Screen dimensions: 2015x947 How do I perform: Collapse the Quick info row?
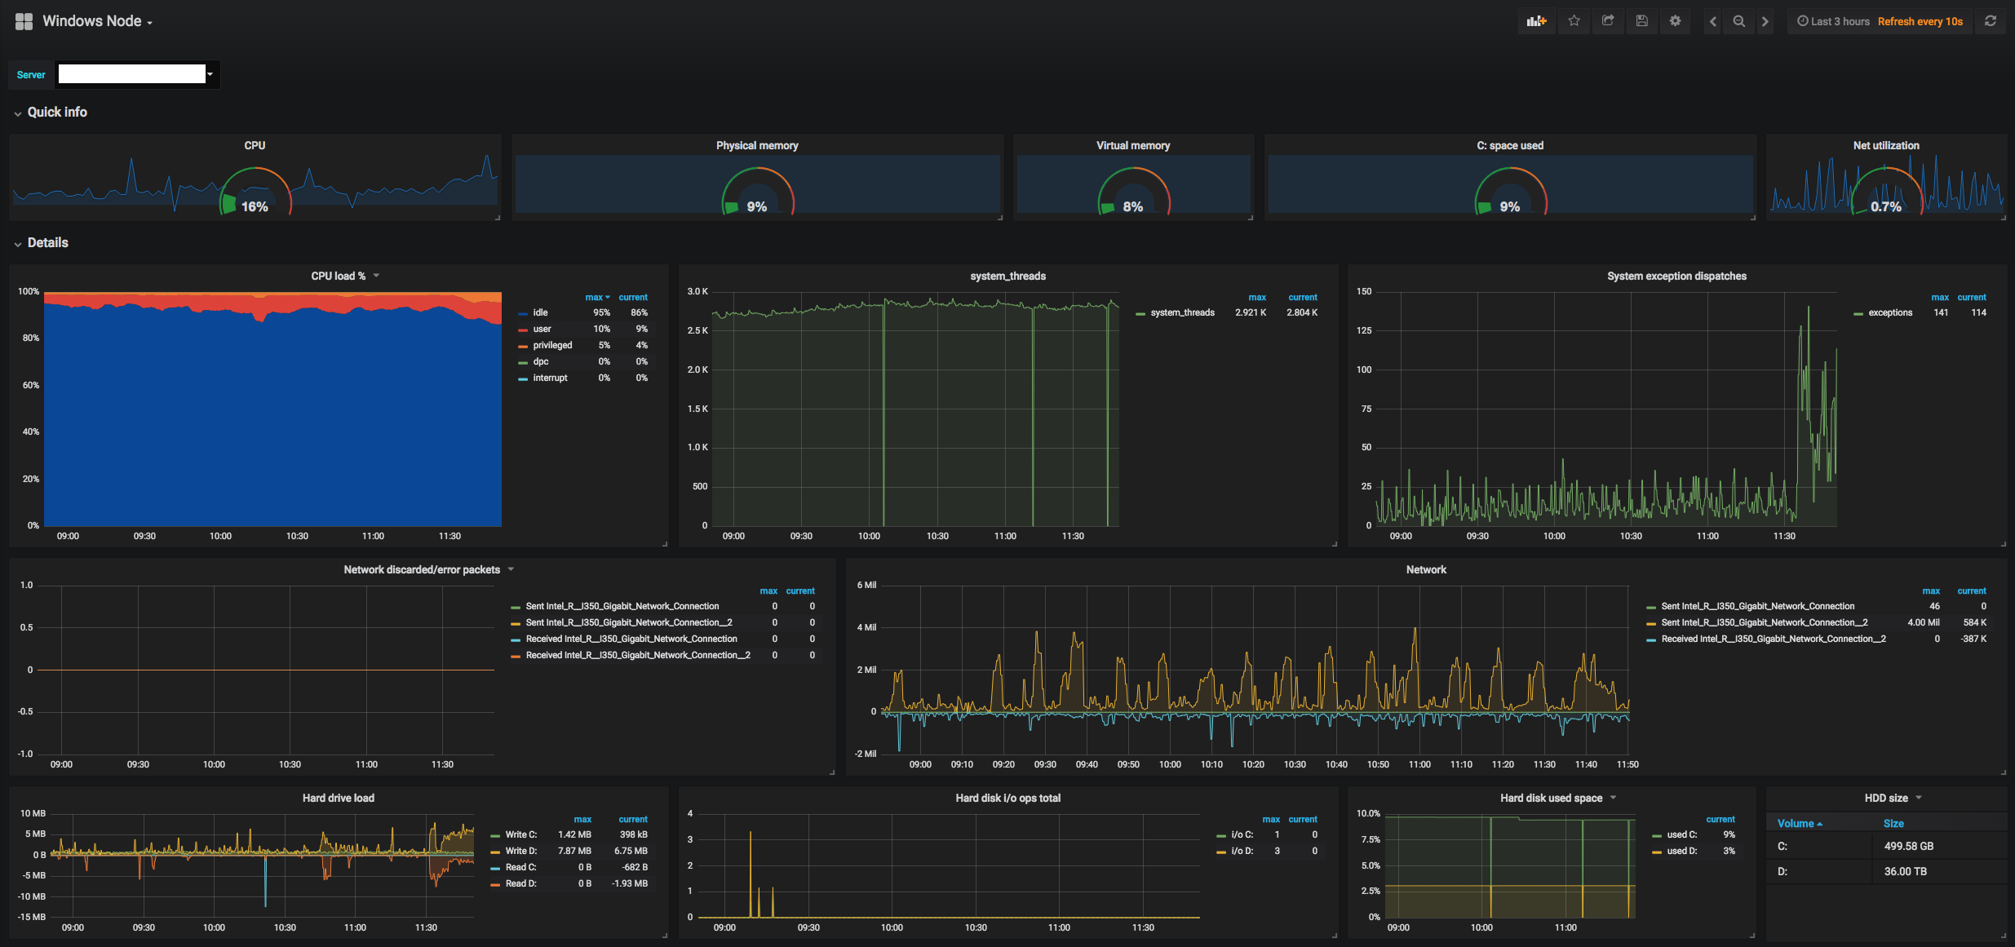[56, 113]
